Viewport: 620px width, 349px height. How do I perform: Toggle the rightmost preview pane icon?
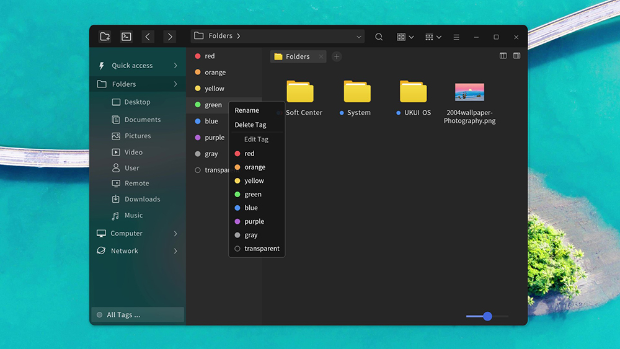pyautogui.click(x=516, y=56)
